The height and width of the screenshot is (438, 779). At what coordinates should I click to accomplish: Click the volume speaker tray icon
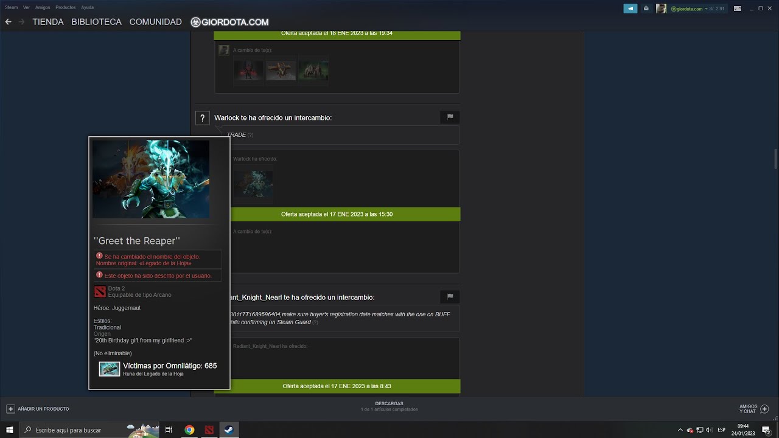[709, 430]
